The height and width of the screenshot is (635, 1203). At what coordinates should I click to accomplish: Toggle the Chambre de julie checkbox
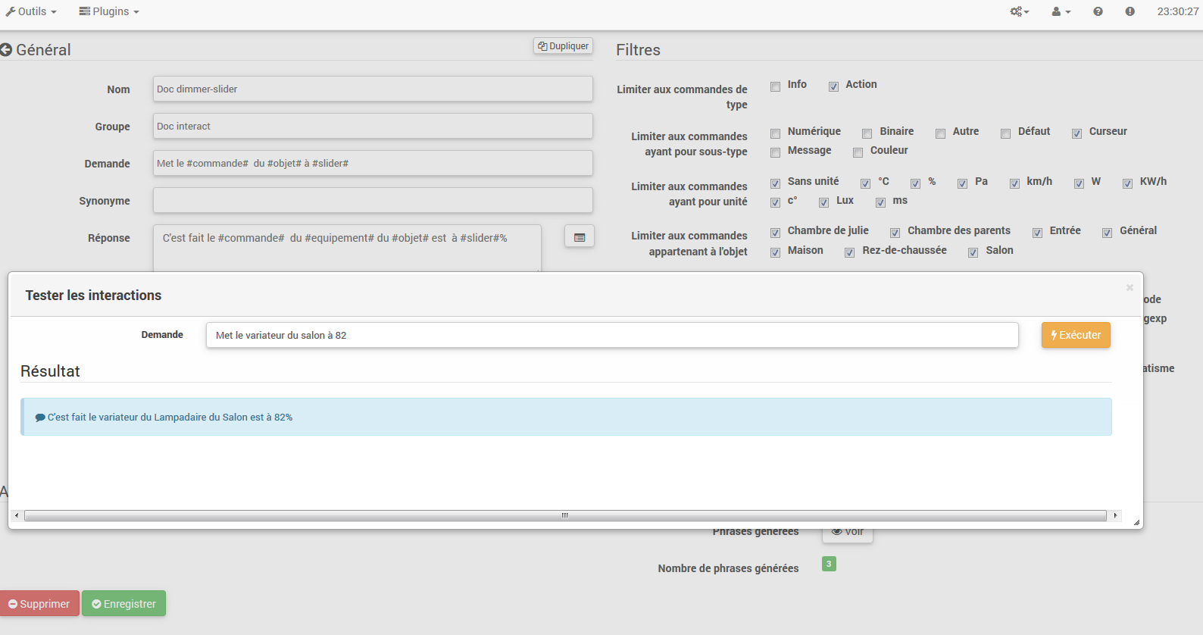775,233
